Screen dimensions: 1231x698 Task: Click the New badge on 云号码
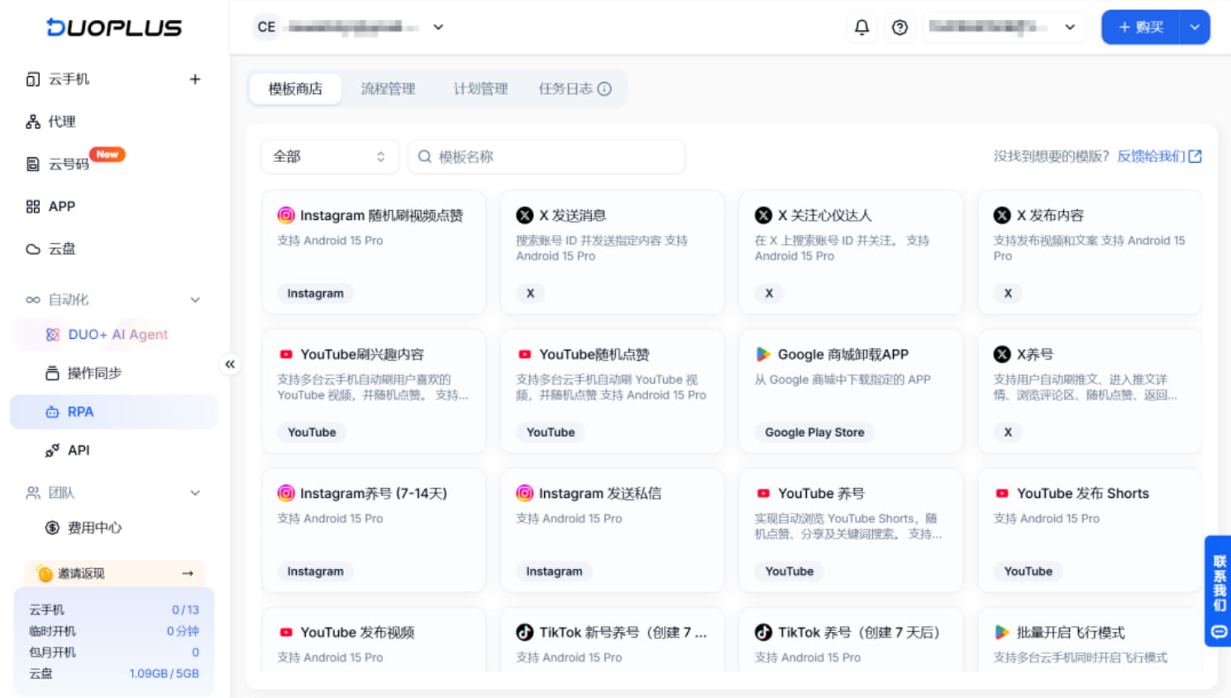107,155
